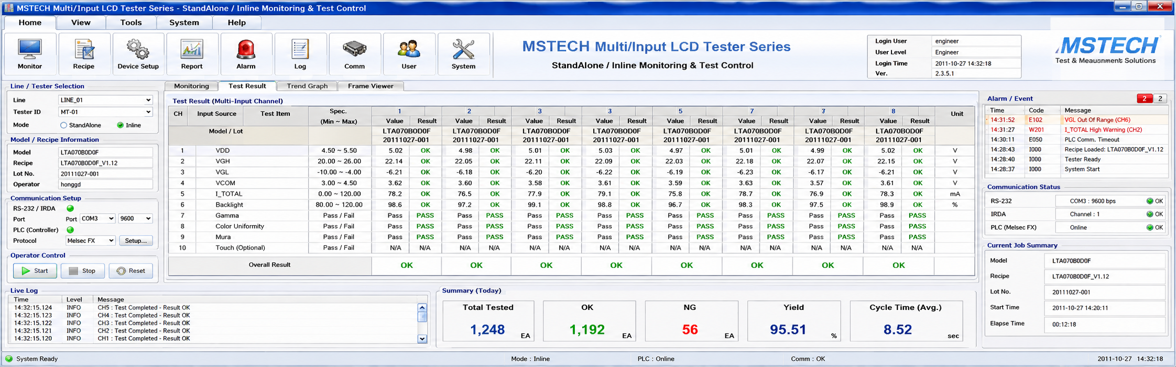Select log row CH5 : Test Completed
Image resolution: width=1176 pixels, height=367 pixels.
pyautogui.click(x=212, y=308)
